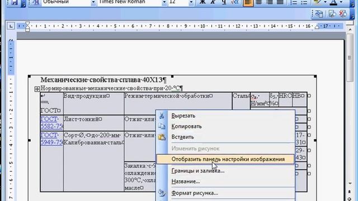The height and width of the screenshot is (201, 358).
Task: Click the vertical scrollbar down arrow
Action: [x=350, y=183]
